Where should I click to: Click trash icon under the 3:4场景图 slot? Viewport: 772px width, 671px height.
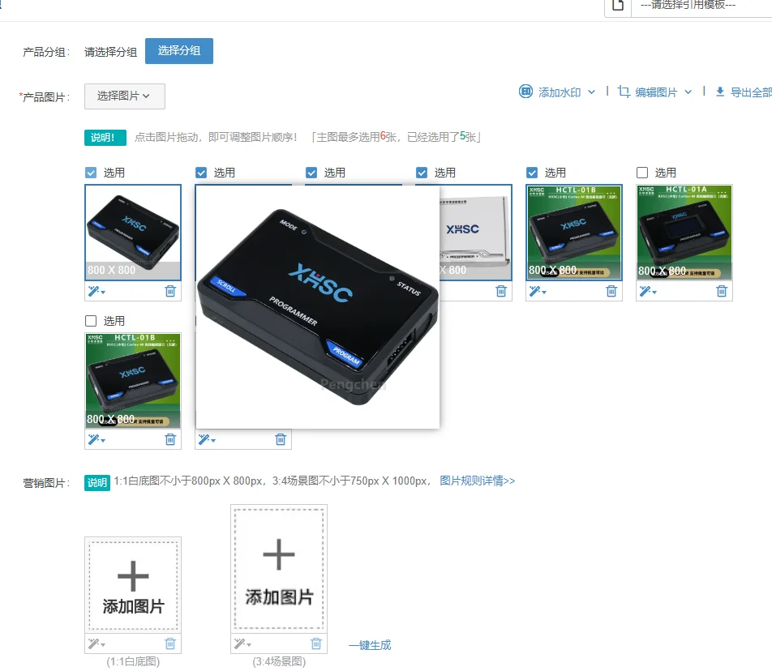[x=316, y=643]
